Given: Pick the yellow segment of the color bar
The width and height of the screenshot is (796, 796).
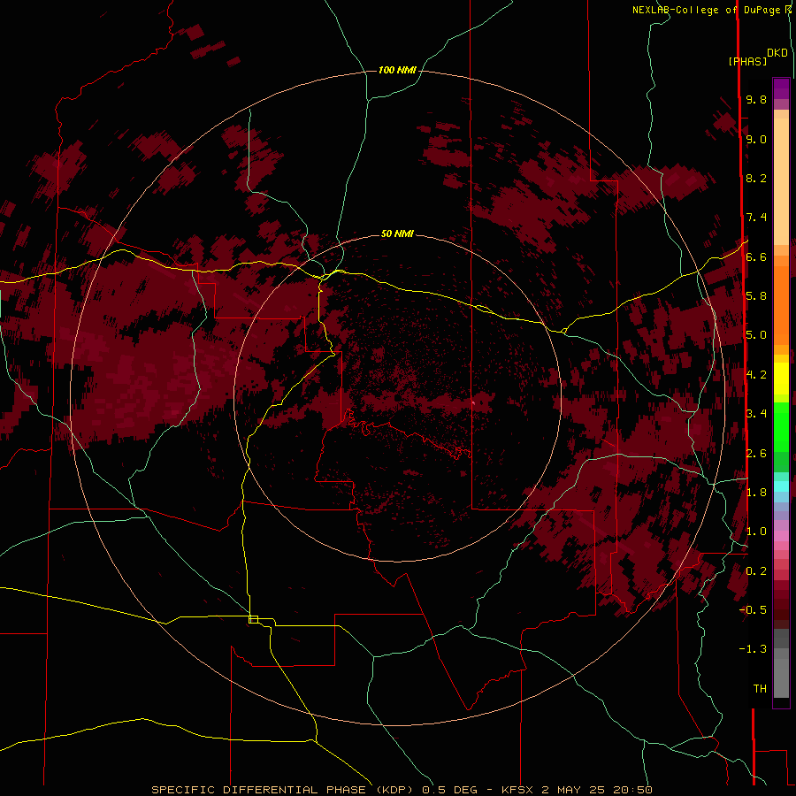Looking at the screenshot, I should [781, 379].
